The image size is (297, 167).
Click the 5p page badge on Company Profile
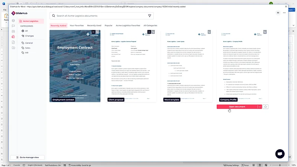point(265,32)
